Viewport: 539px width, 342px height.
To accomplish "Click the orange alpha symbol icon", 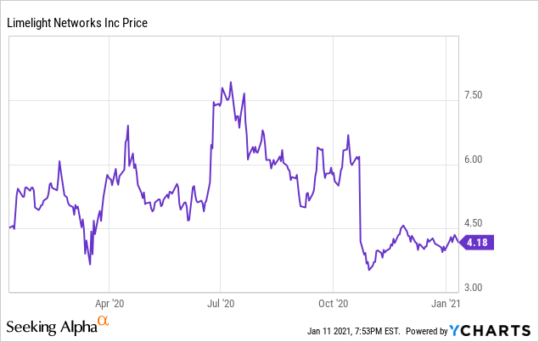I will click(x=104, y=320).
